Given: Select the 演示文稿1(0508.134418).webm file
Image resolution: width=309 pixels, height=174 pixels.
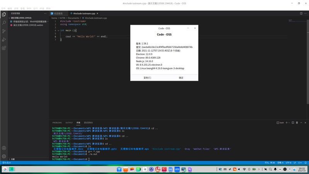Looking at the screenshot, I should coord(28,25).
